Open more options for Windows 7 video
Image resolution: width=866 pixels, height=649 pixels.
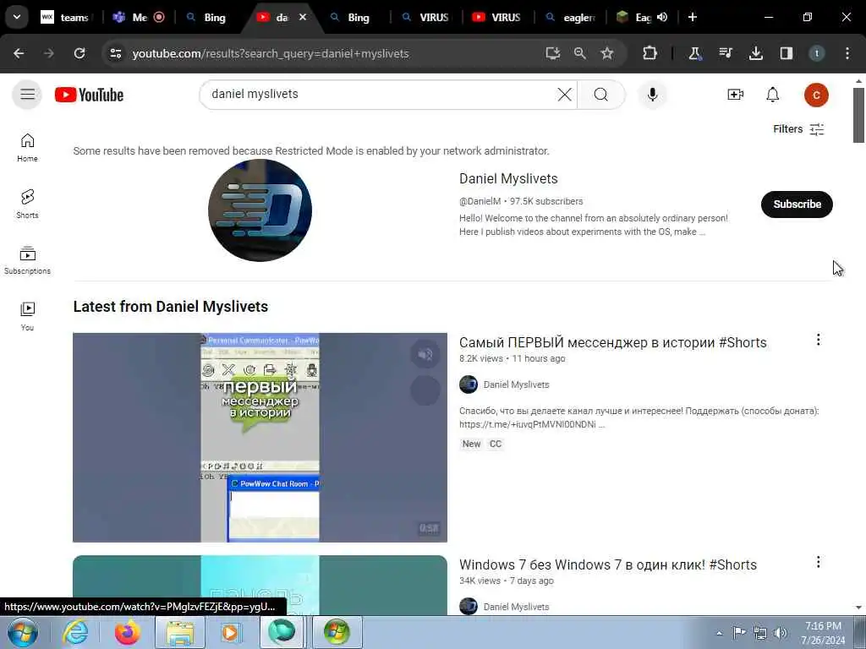point(818,562)
